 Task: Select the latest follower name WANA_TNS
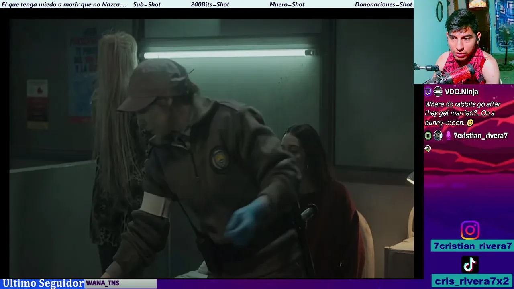(102, 283)
